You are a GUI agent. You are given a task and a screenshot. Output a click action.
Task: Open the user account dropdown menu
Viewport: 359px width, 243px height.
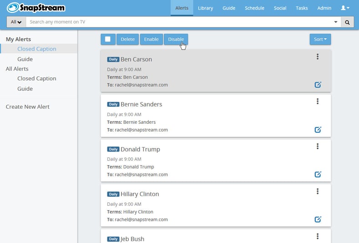pos(345,8)
